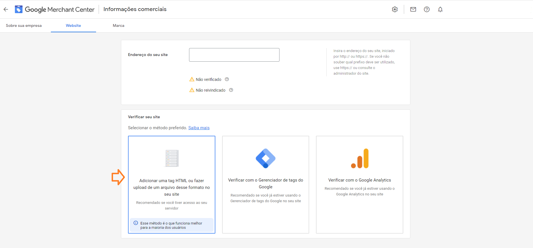Open the mail envelope icon
533x248 pixels.
[x=413, y=9]
